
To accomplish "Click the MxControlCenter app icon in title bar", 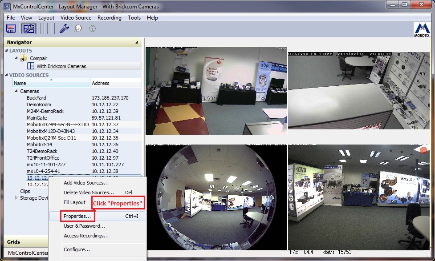I will pyautogui.click(x=7, y=6).
